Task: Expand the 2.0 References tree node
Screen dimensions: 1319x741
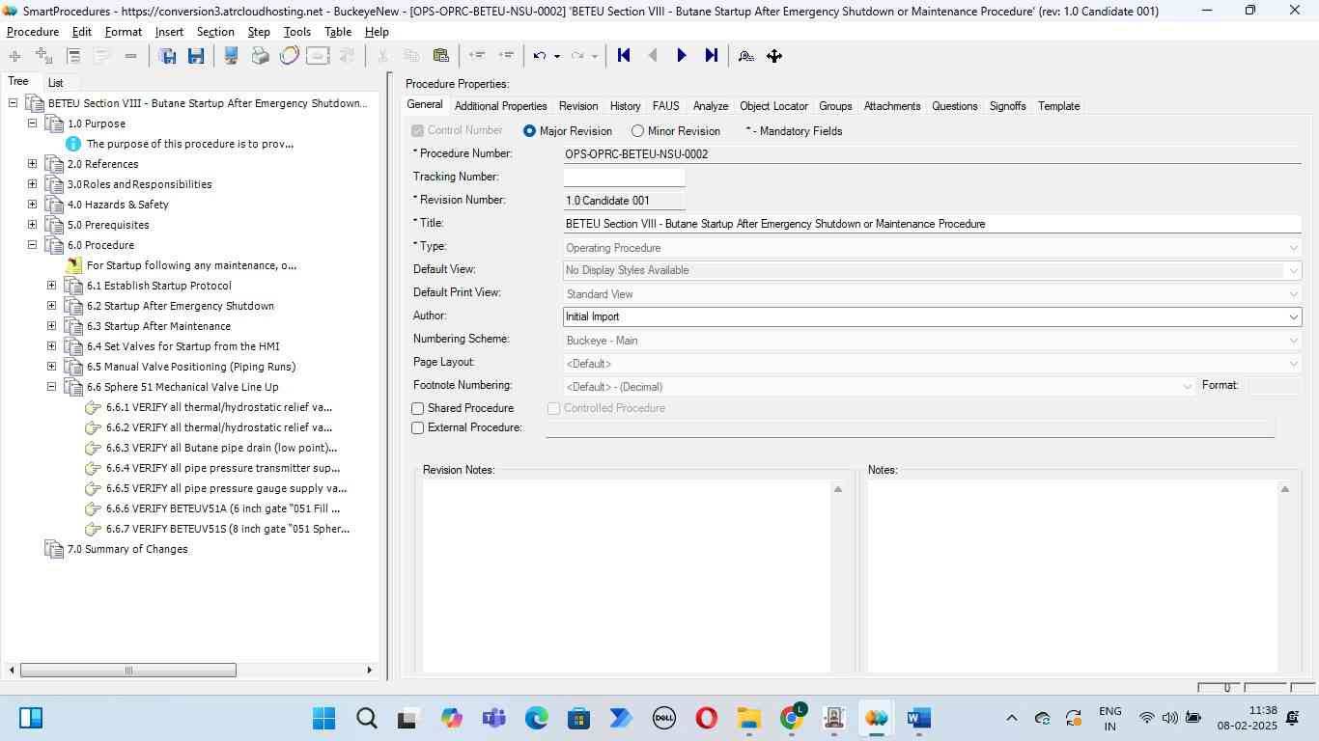Action: [32, 164]
